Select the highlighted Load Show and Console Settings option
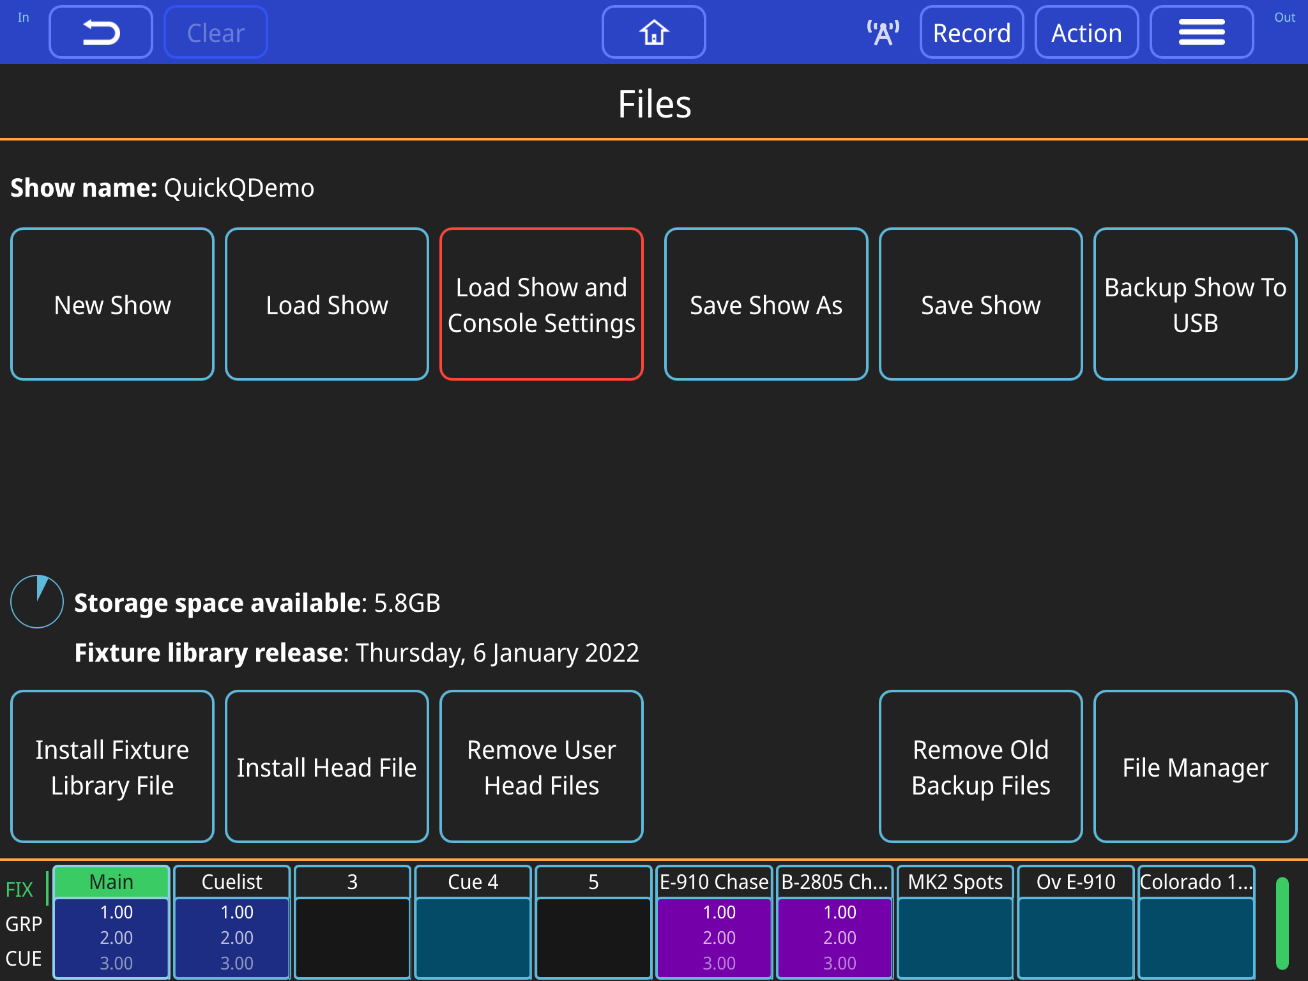 tap(542, 305)
